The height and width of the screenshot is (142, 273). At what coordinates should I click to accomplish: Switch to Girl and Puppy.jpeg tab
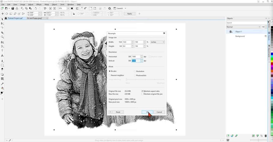tap(34, 18)
